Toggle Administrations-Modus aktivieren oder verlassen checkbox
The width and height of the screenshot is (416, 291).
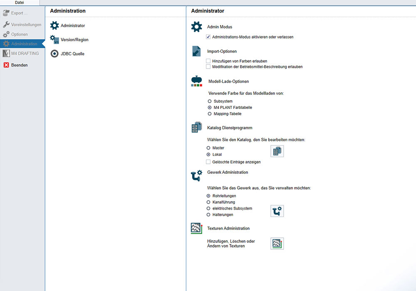click(208, 37)
